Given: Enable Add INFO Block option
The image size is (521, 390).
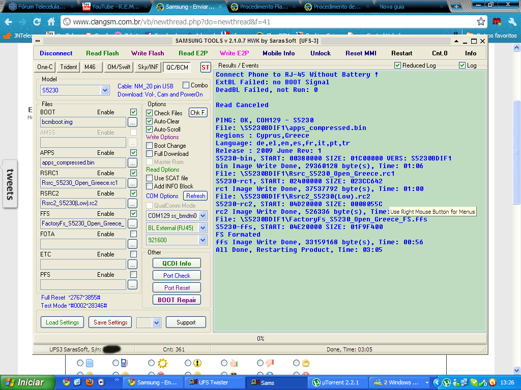Looking at the screenshot, I should click(x=150, y=186).
